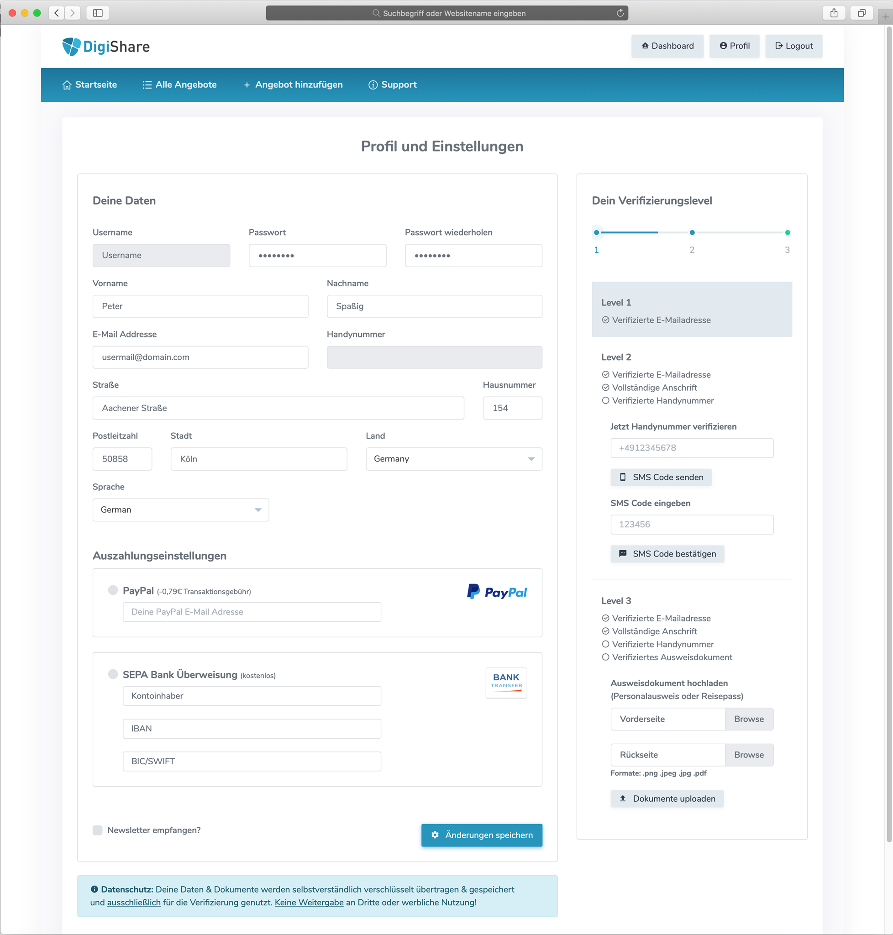Click the Dashboard button

click(667, 46)
